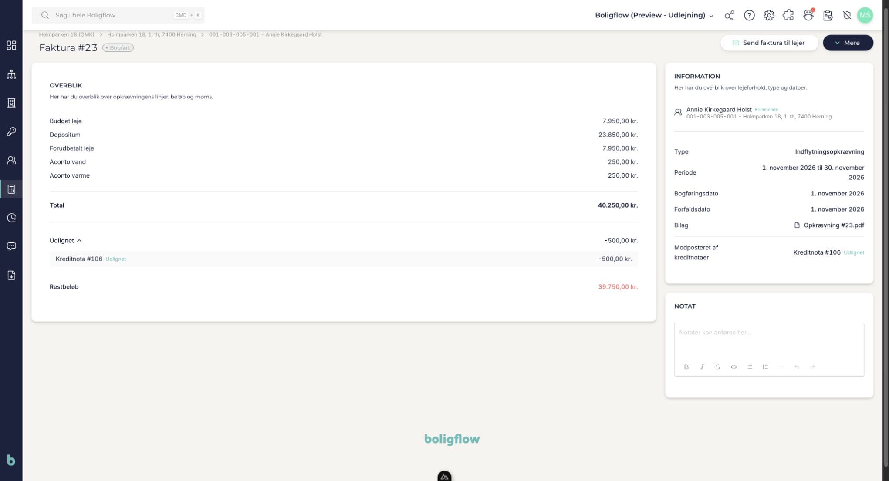Open the settings gear icon

(769, 15)
